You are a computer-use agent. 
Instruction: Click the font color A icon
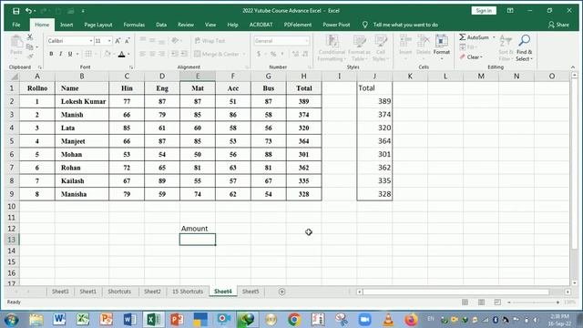coord(121,55)
